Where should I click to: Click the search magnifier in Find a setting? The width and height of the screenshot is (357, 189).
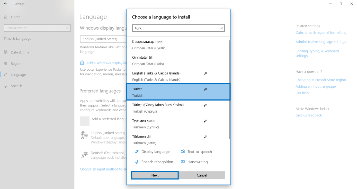[67, 28]
